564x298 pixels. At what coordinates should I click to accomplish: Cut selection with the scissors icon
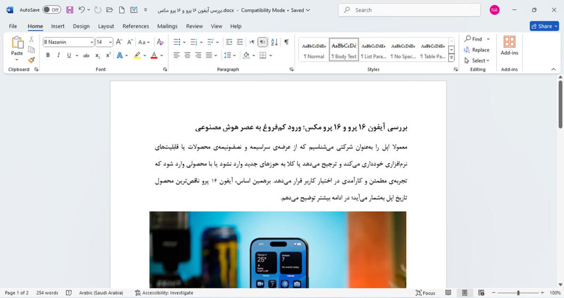point(31,39)
